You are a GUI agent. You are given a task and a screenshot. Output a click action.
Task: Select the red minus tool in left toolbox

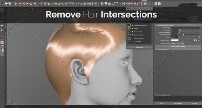coord(2,37)
